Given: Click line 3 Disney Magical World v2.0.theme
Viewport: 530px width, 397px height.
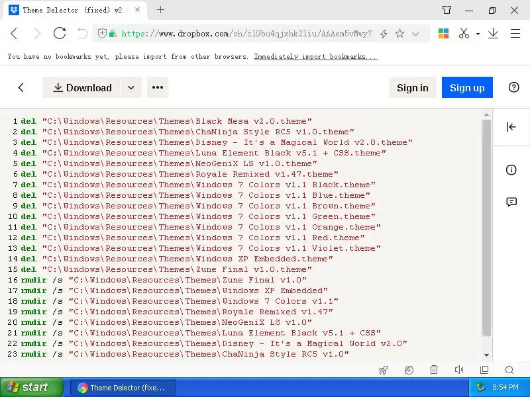Looking at the screenshot, I should click(x=227, y=142).
